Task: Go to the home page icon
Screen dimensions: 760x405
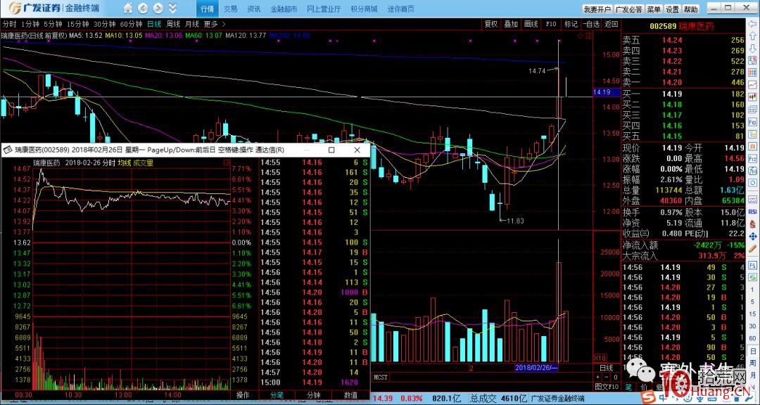Action: 128,8
